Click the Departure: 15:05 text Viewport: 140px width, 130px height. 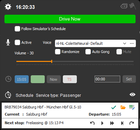pos(105,114)
